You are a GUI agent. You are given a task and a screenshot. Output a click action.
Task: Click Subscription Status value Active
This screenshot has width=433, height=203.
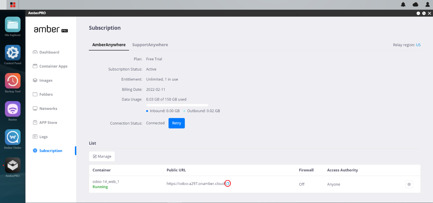click(151, 69)
